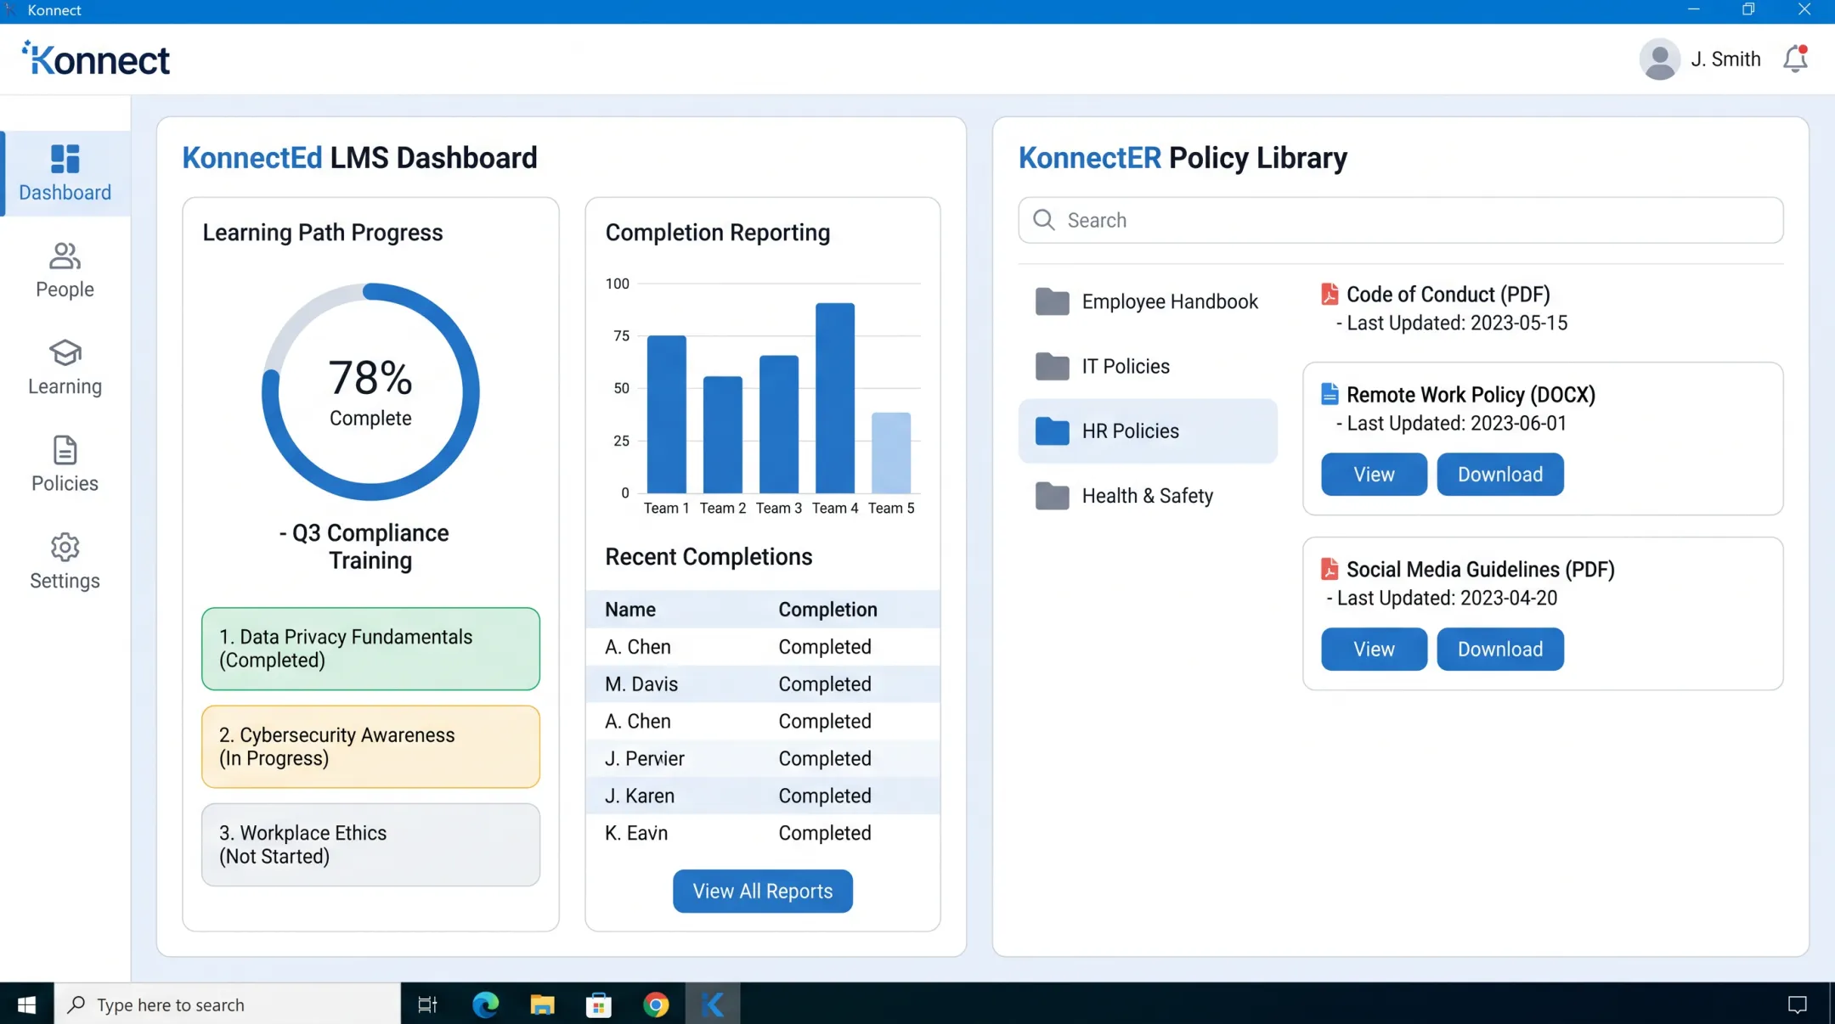Click the Team 1 chart bar

tap(667, 414)
